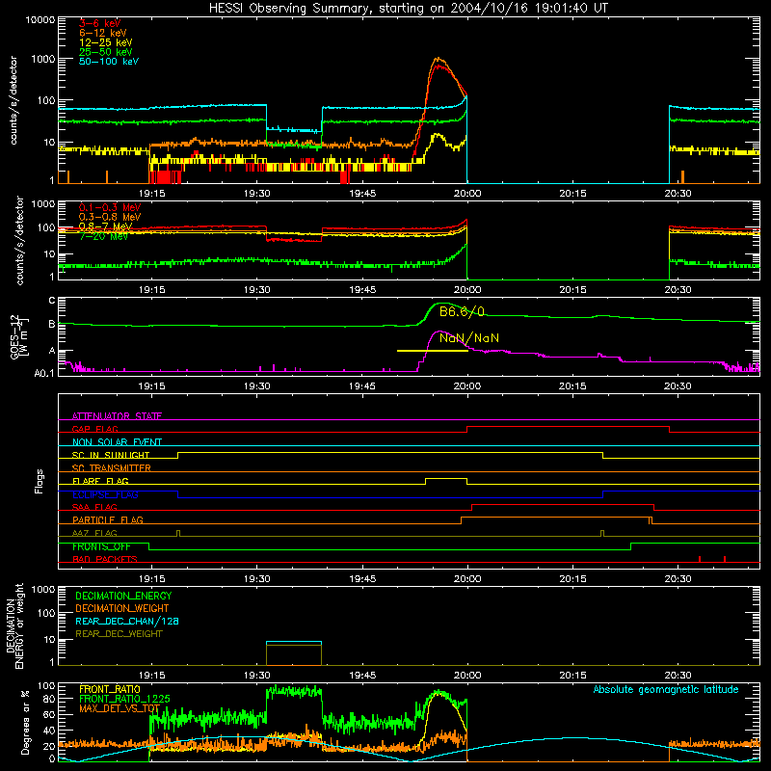The image size is (771, 771).
Task: Click the AAZ_FLAG label
Action: point(94,533)
